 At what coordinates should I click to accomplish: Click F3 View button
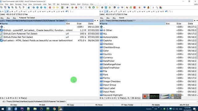point(14,105)
